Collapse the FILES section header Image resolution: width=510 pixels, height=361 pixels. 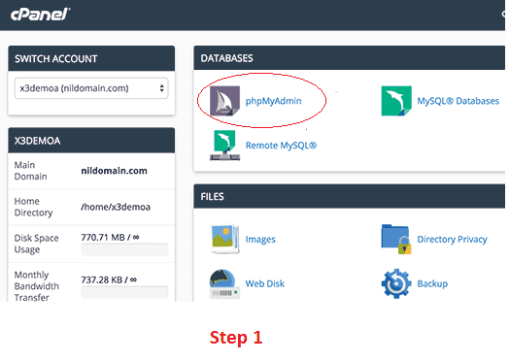[350, 196]
